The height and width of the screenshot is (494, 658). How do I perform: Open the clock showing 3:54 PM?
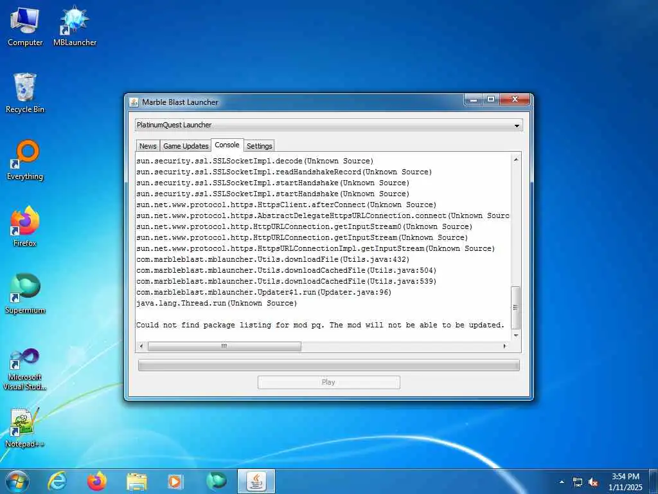(625, 482)
